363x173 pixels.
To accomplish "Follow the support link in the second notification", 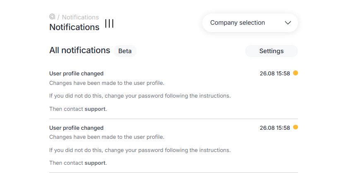I will coord(95,163).
